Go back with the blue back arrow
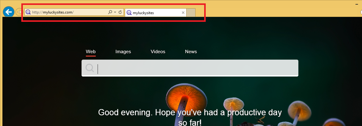This screenshot has height=126, width=362. pyautogui.click(x=9, y=12)
